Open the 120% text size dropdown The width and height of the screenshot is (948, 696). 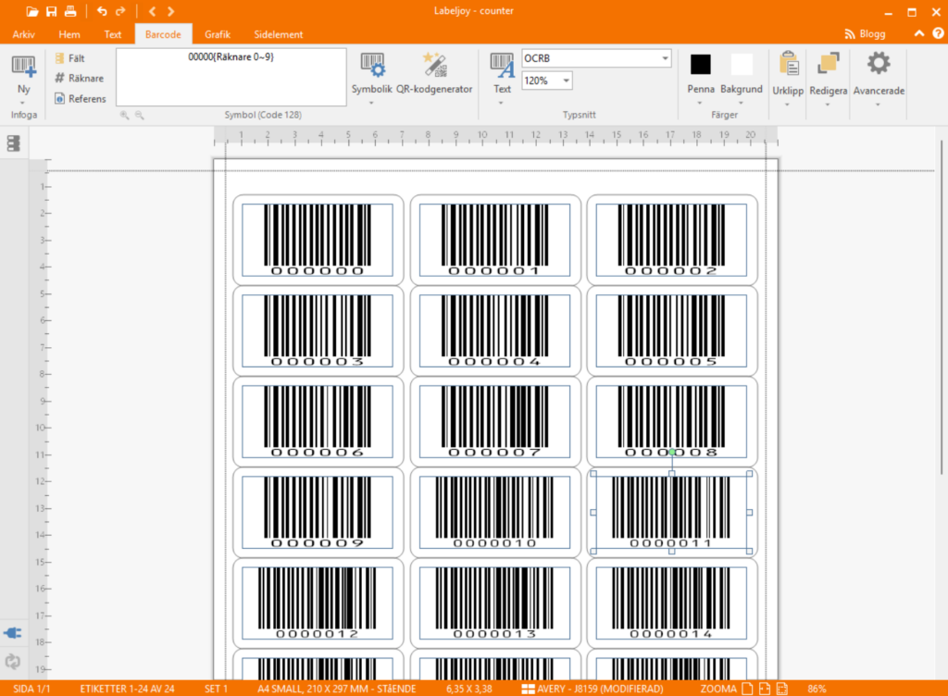(565, 81)
